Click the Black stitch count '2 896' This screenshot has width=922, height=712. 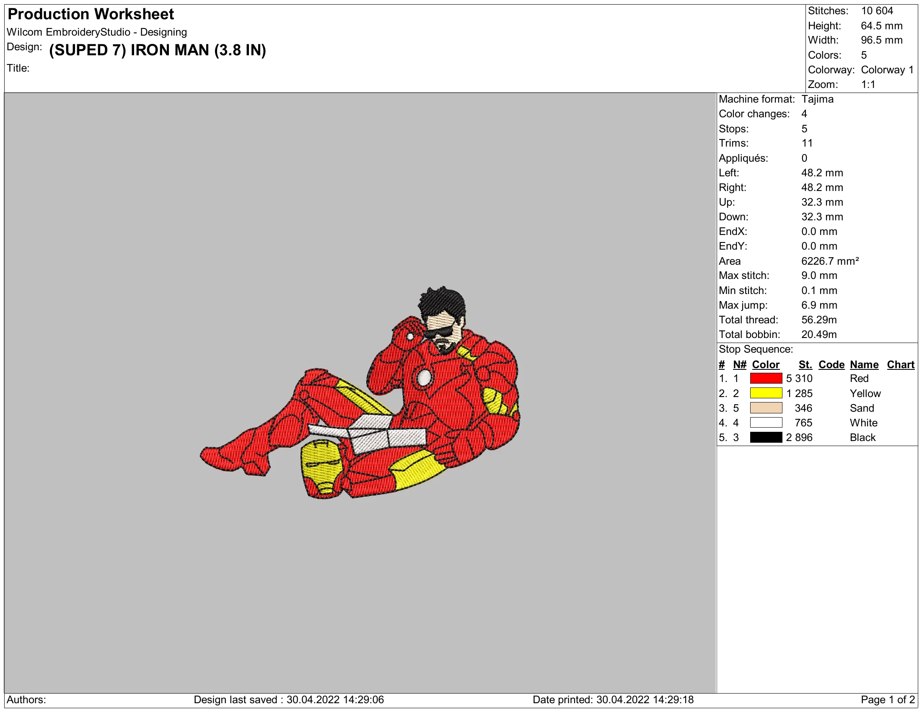799,437
